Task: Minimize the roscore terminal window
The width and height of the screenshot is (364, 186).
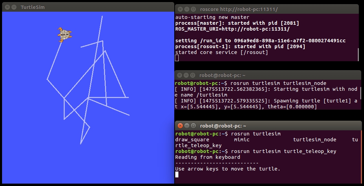Action: [187, 9]
